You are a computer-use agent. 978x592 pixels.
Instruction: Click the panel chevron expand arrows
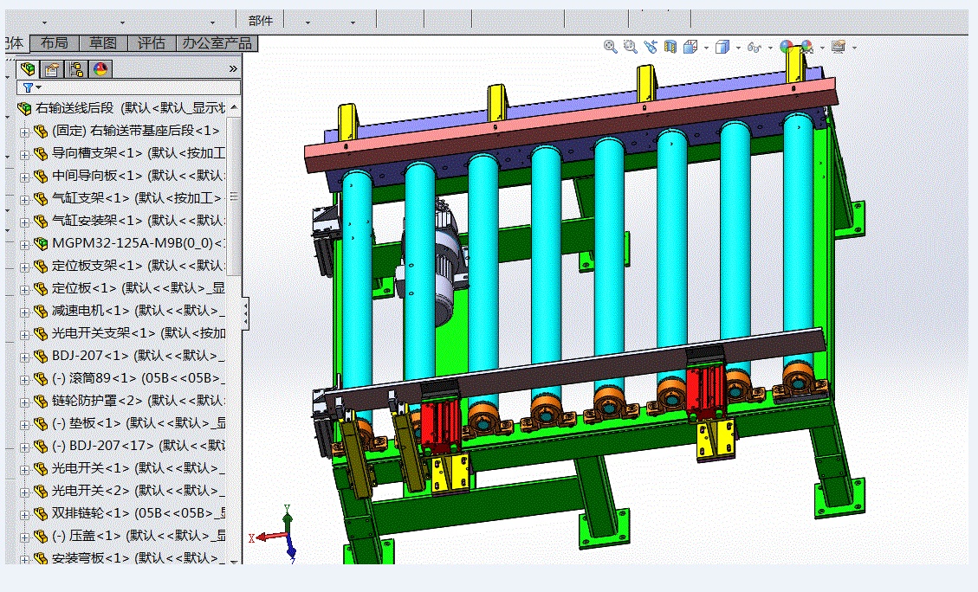click(x=233, y=68)
